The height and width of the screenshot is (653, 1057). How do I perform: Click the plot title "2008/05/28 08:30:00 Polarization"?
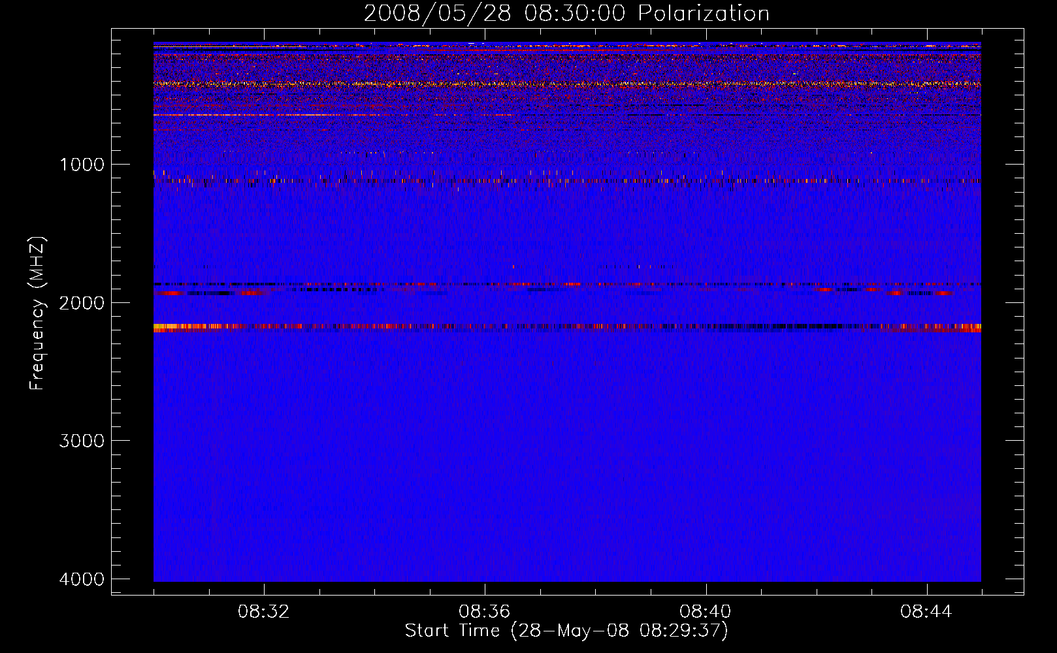point(566,13)
